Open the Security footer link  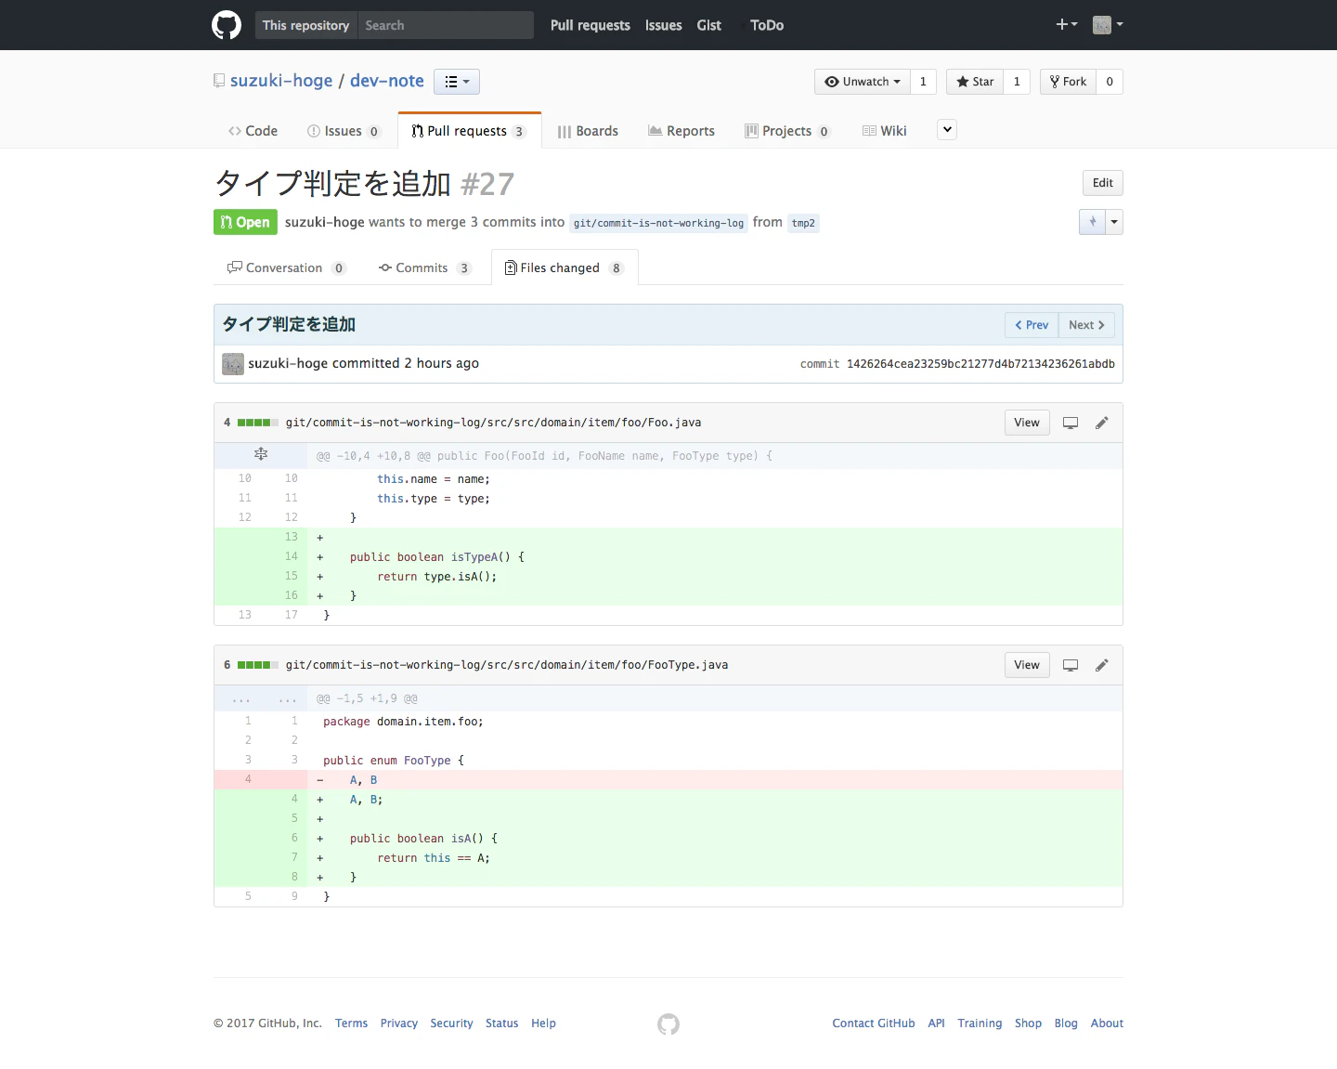tap(451, 1023)
